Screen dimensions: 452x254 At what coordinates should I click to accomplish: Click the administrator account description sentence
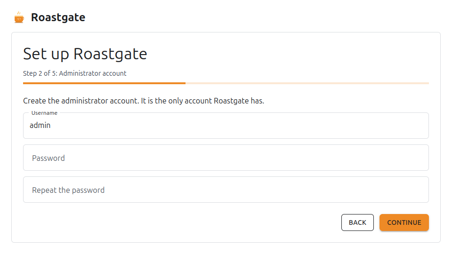pos(144,101)
